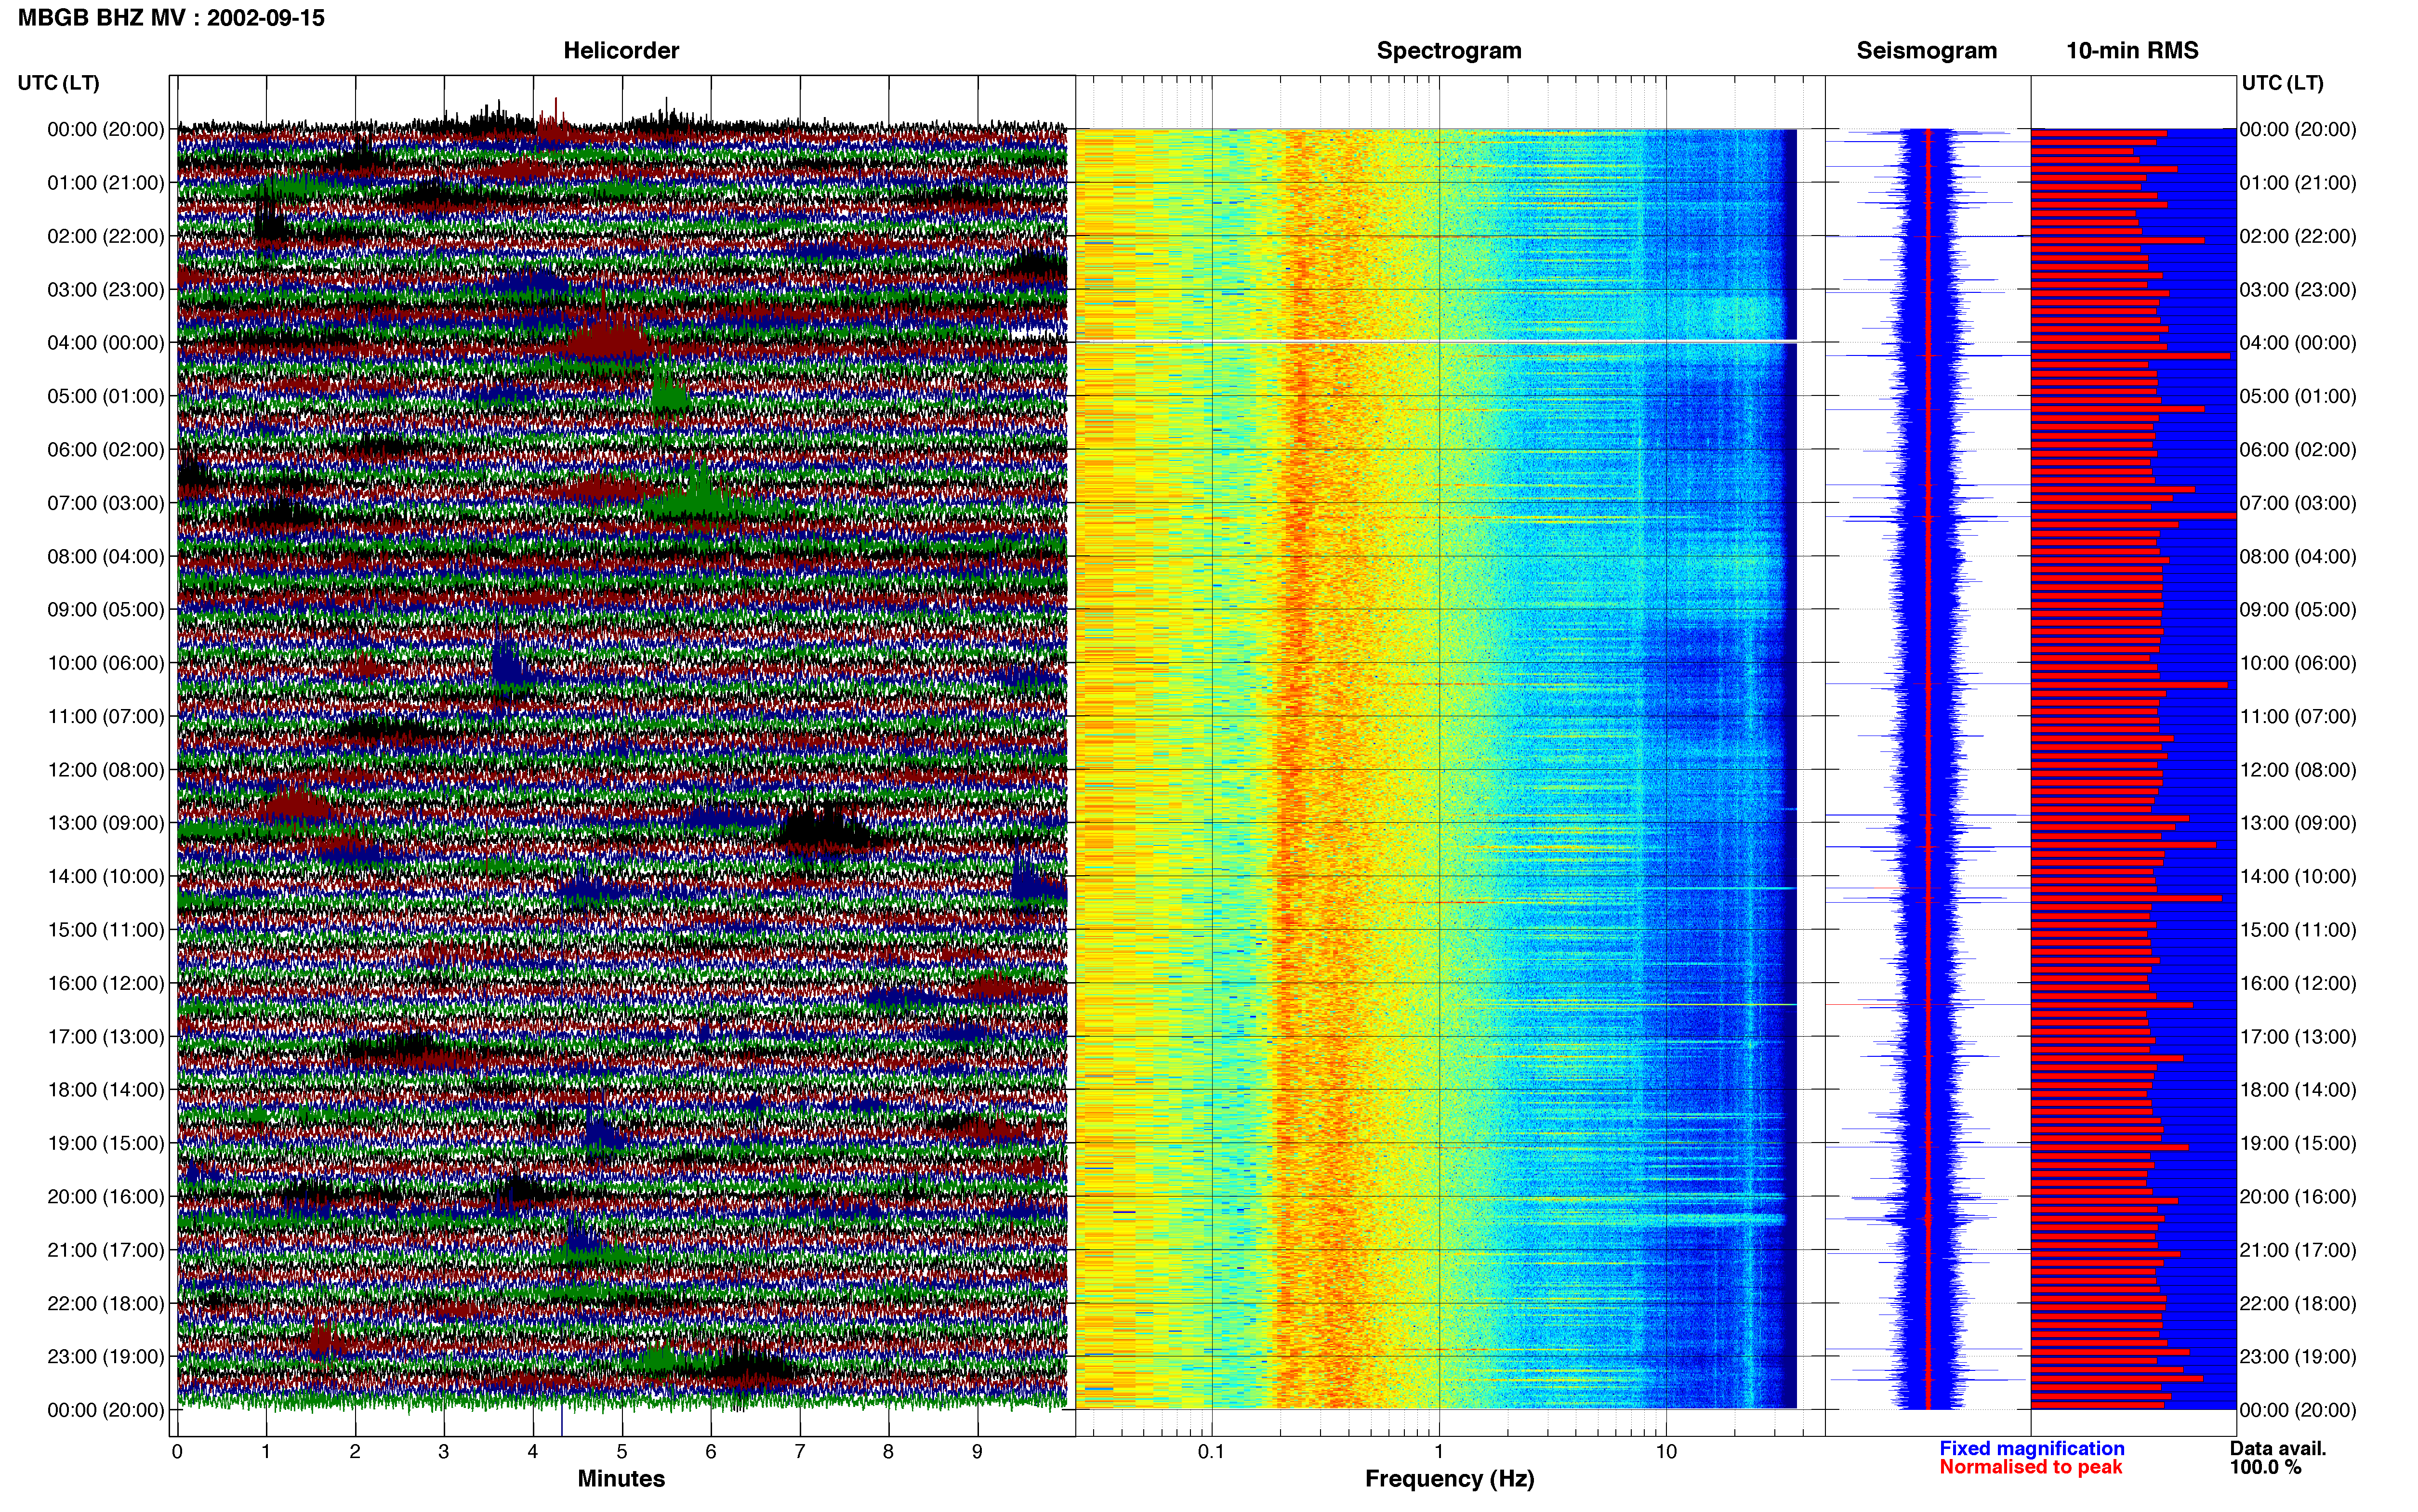Click tick label 7 on Minutes axis
Viewport: 2418px width, 1512px height.
[800, 1452]
